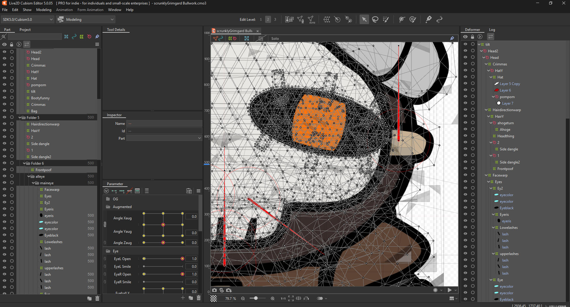Switch to the Log tab
Image resolution: width=570 pixels, height=307 pixels.
(492, 30)
